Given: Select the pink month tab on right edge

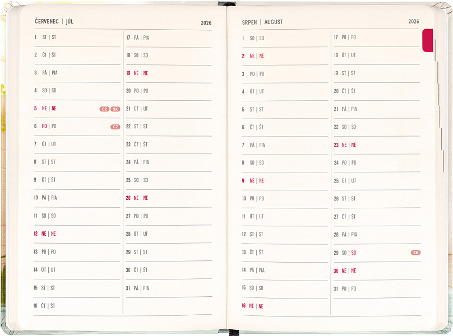Looking at the screenshot, I should click(427, 40).
